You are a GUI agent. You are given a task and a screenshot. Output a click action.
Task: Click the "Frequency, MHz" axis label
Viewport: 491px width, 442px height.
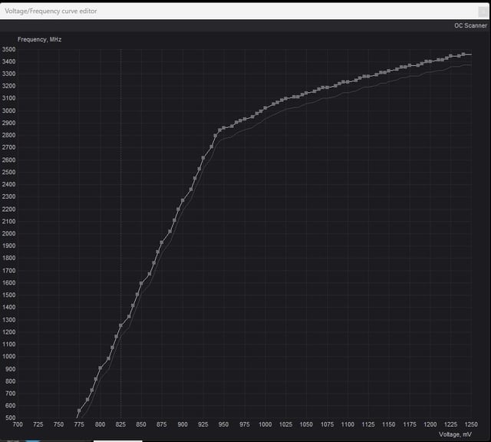click(39, 39)
